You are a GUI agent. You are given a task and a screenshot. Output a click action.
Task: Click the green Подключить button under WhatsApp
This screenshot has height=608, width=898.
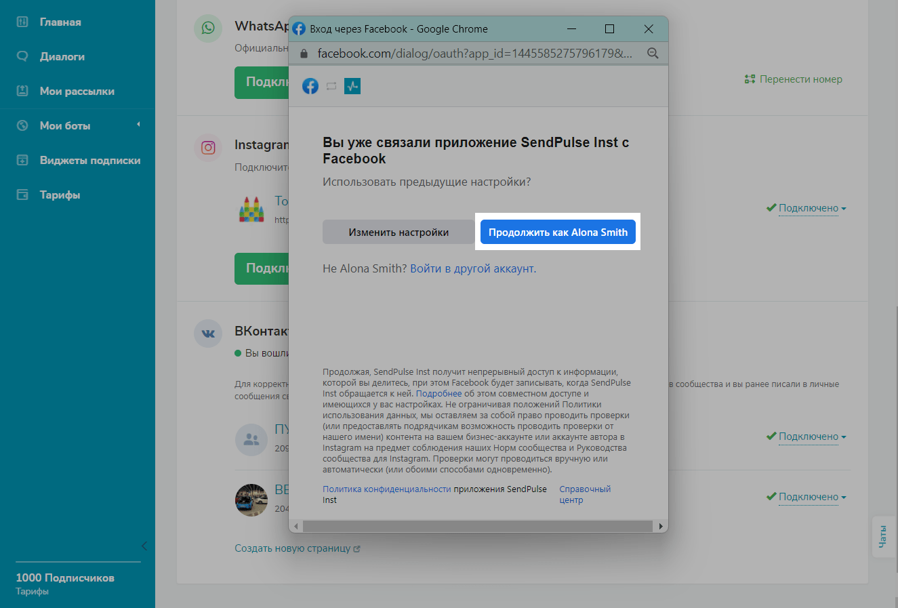(x=262, y=82)
